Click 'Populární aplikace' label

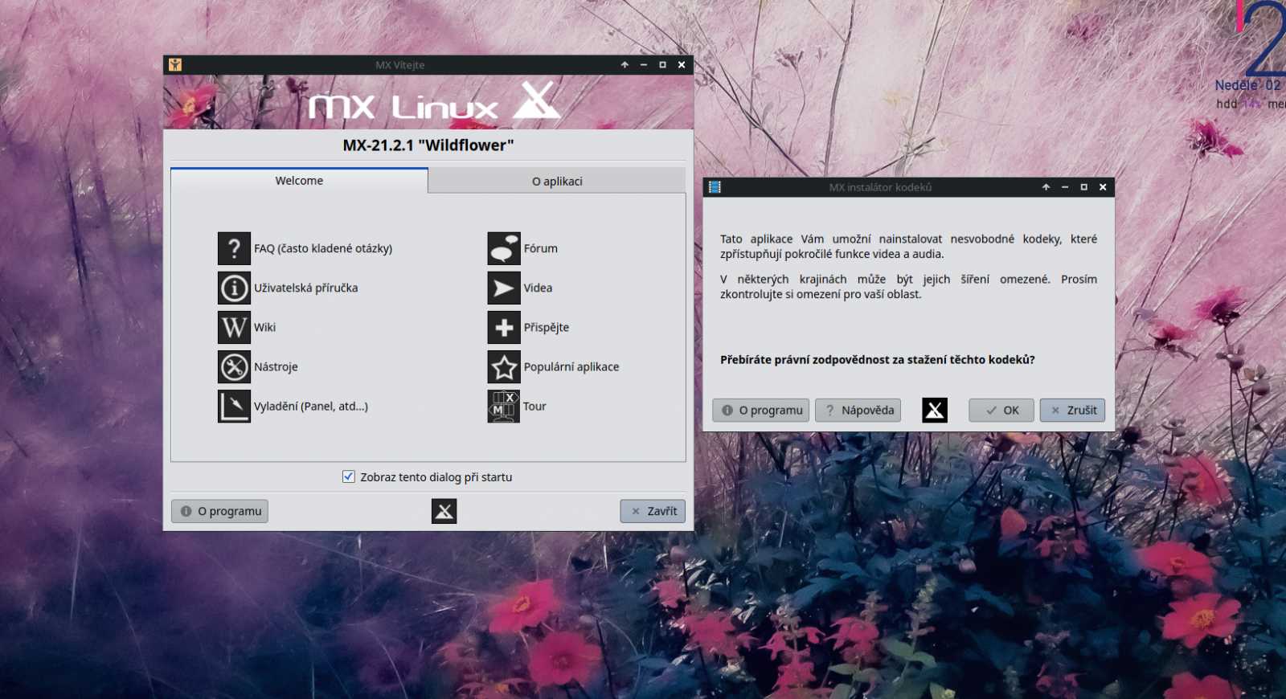click(571, 366)
